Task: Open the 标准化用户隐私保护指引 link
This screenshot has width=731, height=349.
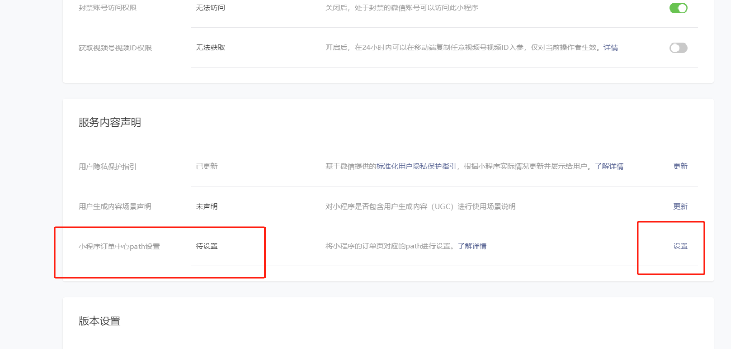Action: (416, 167)
